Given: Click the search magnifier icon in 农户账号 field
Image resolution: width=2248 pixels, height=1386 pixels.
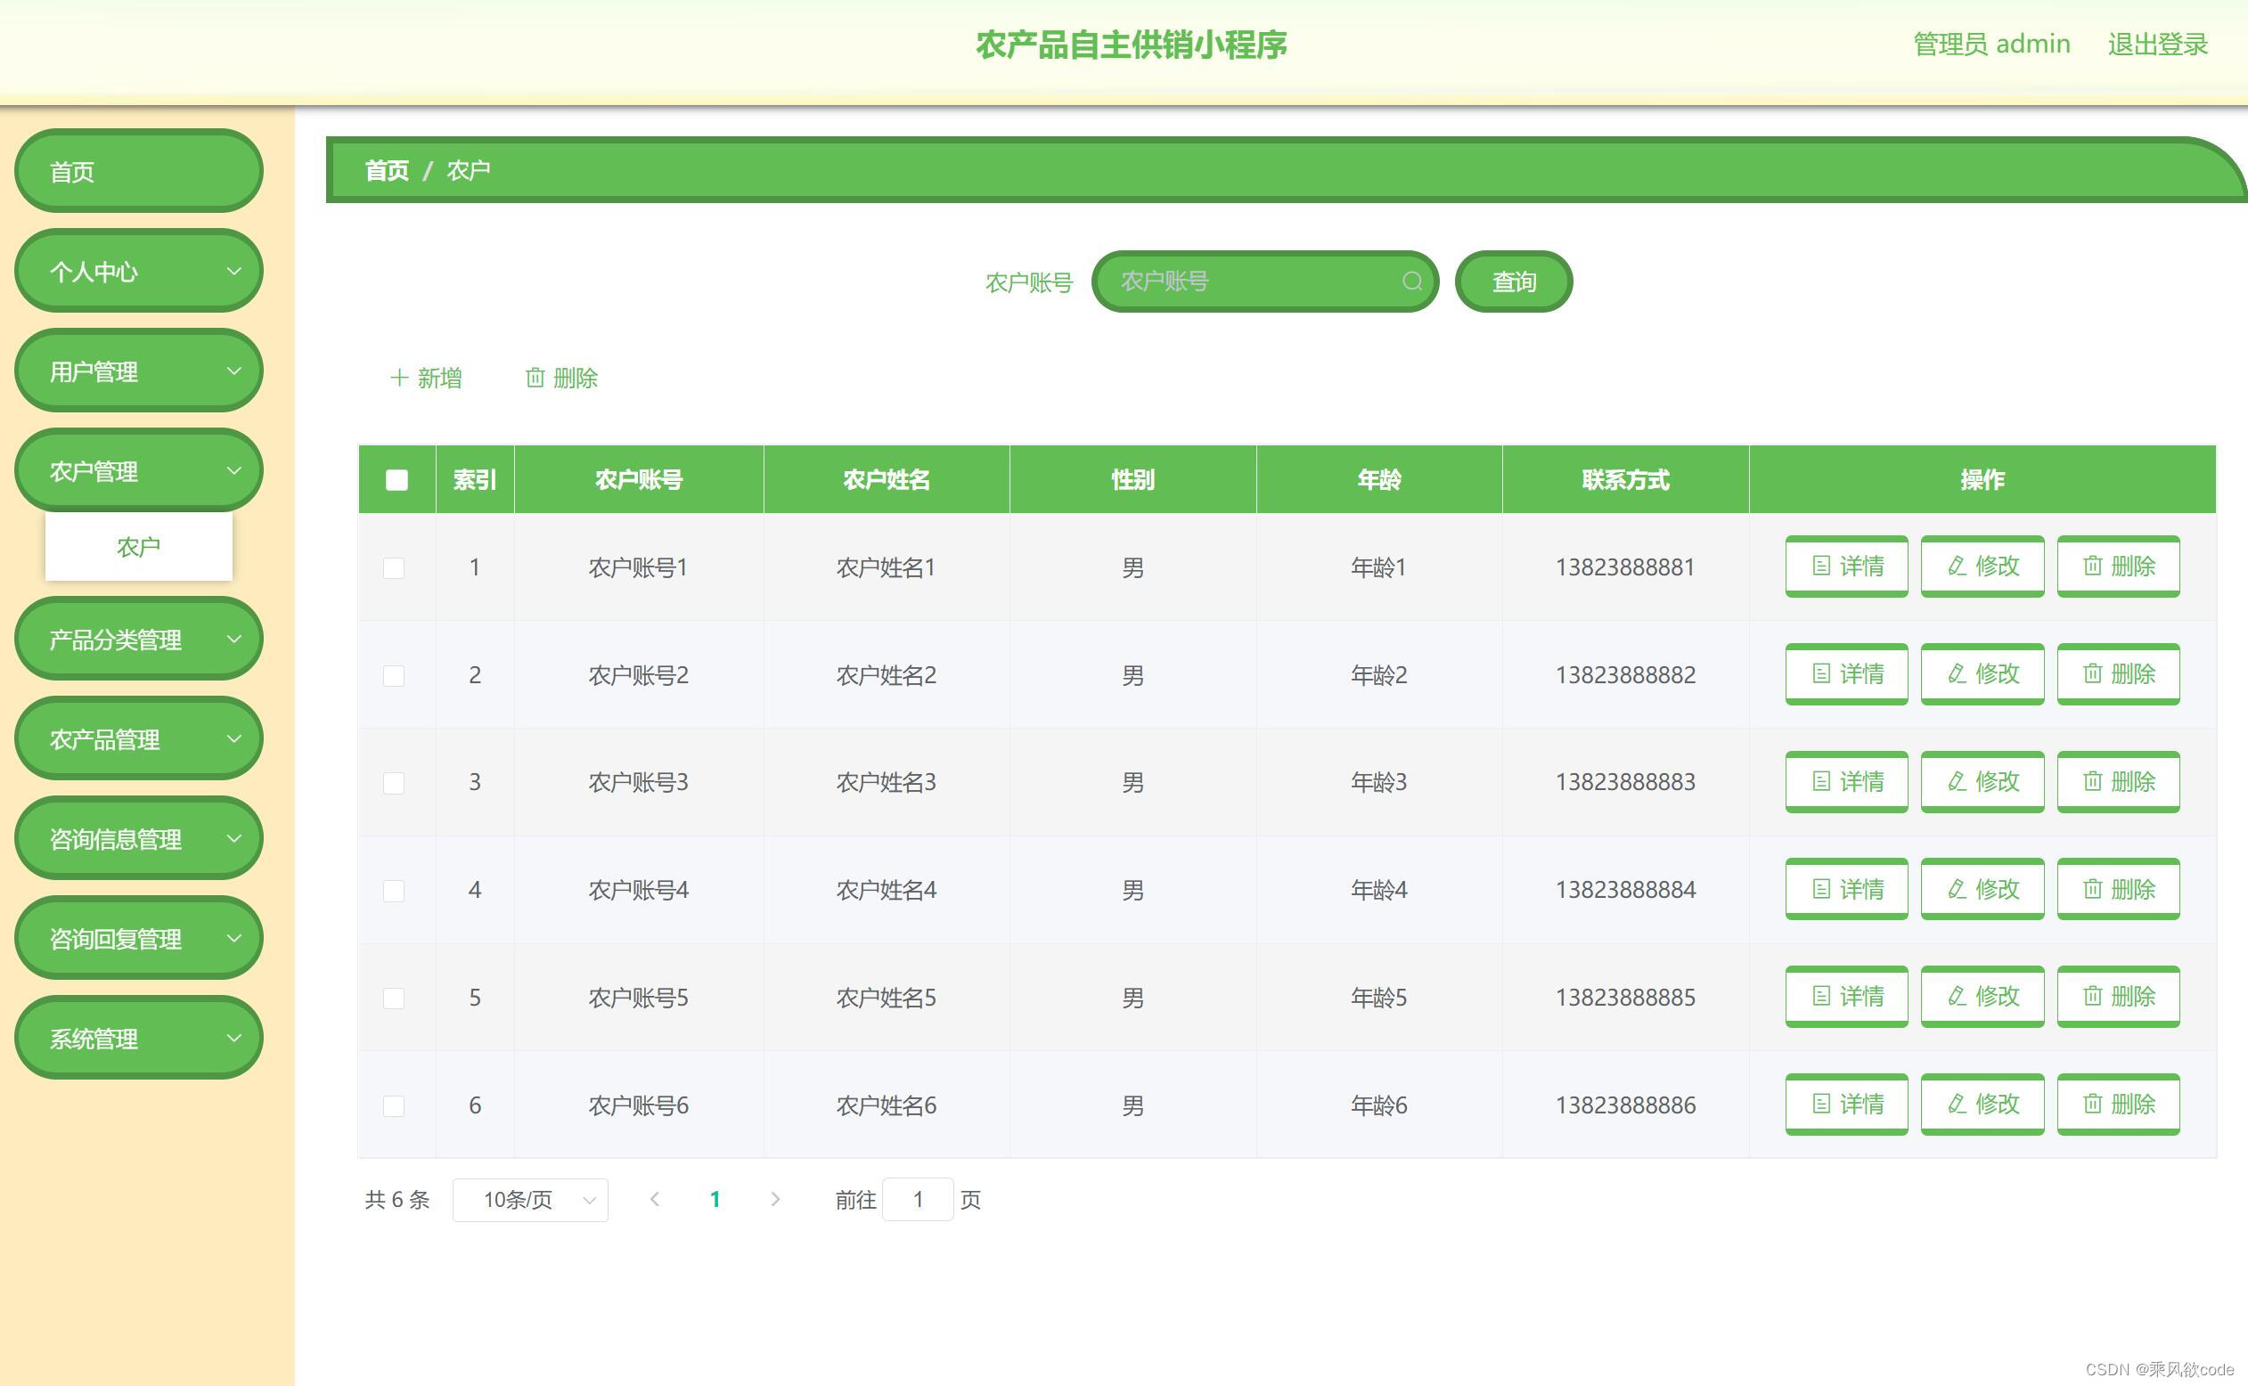Looking at the screenshot, I should 1411,281.
